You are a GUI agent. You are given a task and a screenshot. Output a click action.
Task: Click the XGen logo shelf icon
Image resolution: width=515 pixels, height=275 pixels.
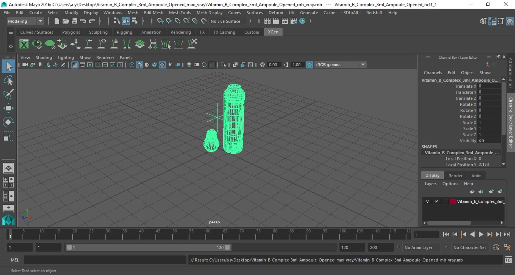pyautogui.click(x=24, y=44)
